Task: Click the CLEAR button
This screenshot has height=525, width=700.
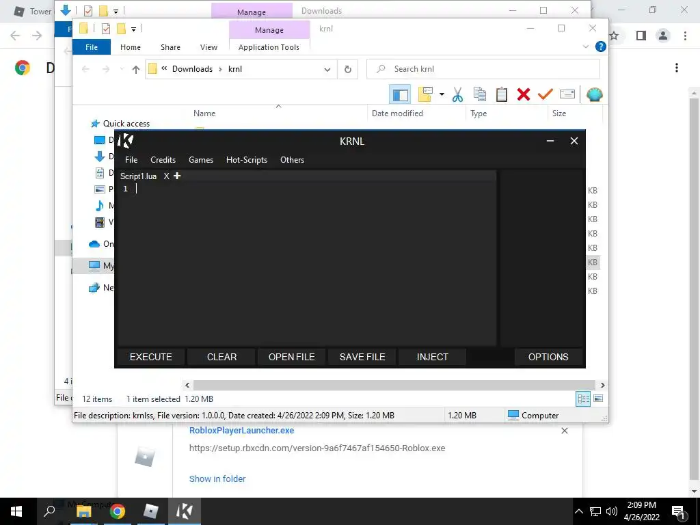Action: tap(222, 357)
